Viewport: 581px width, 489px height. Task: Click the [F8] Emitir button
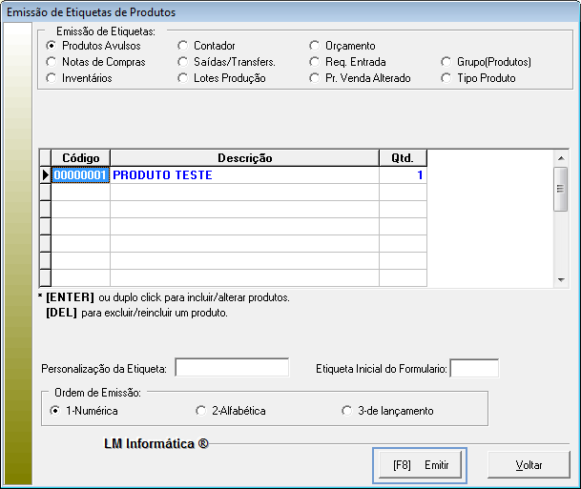pos(420,465)
